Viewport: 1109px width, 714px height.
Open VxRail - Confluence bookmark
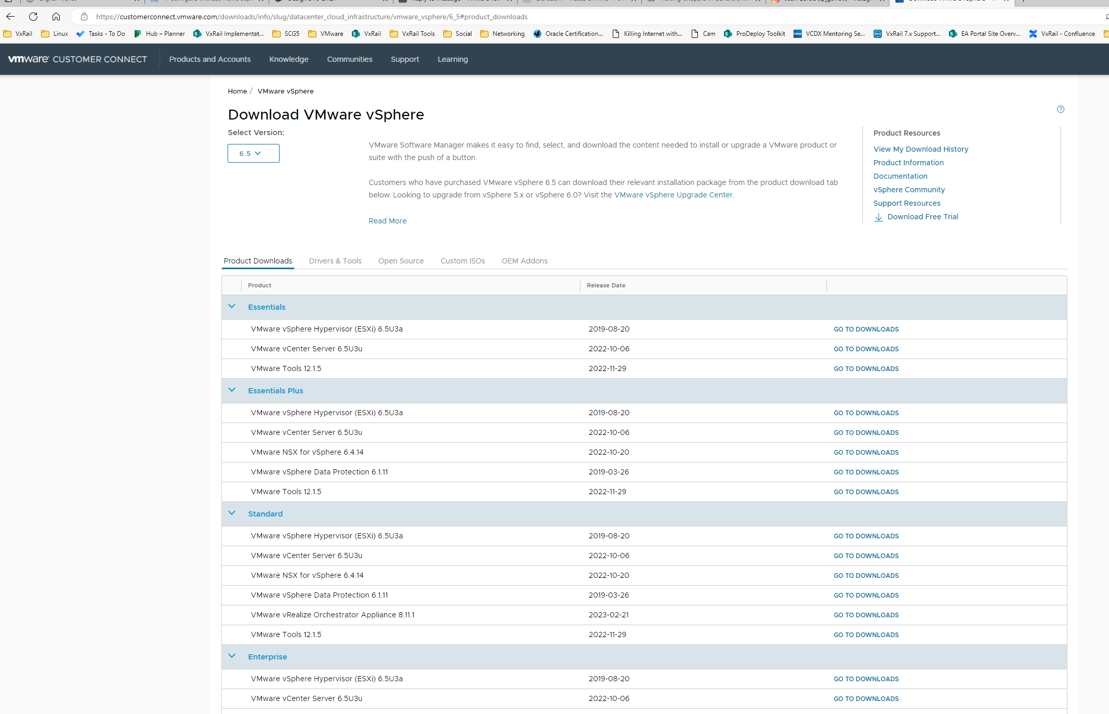(1062, 34)
